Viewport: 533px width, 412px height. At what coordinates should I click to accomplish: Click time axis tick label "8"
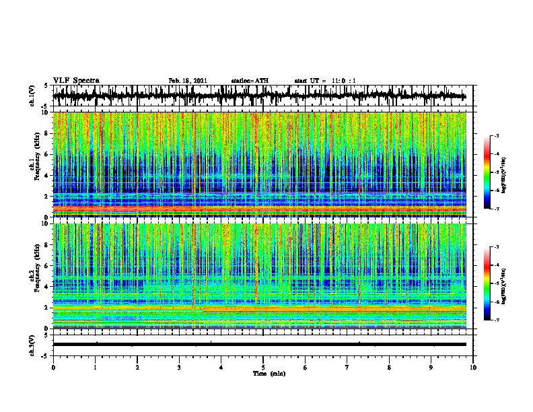coord(389,368)
